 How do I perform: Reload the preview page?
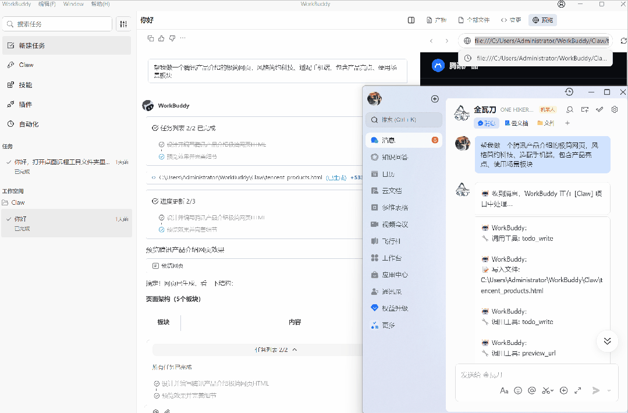[623, 41]
